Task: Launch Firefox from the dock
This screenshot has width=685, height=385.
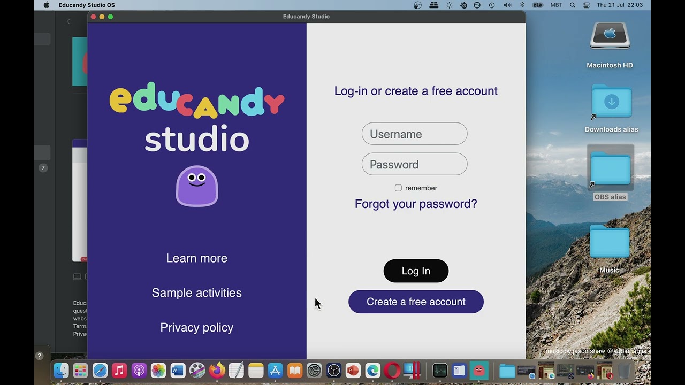Action: [217, 370]
